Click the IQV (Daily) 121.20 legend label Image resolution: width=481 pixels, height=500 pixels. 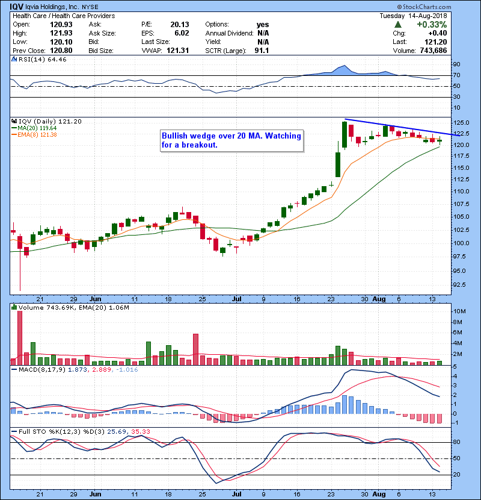click(x=50, y=122)
